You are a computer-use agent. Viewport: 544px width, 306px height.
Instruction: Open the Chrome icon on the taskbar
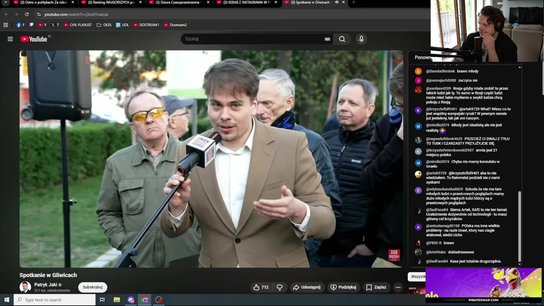tap(145, 300)
